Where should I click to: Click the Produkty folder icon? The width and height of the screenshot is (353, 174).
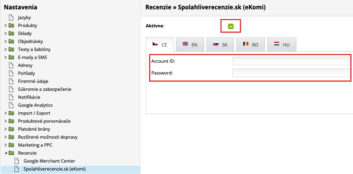coord(11,25)
